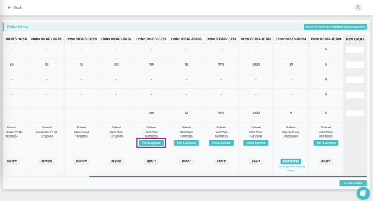Click the fifth NEW ORDER quantity input
Viewport: 373px width, 201px height.
355,113
